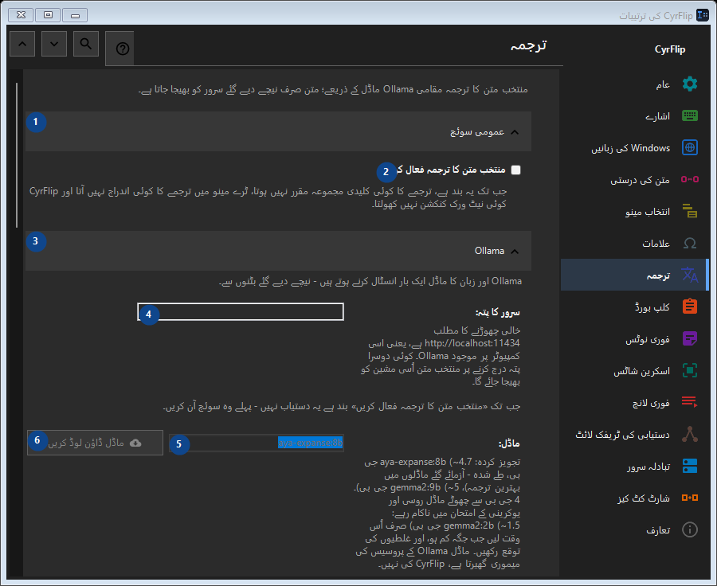Select the Gestures (اشارے) keyboard icon
The height and width of the screenshot is (586, 717).
click(x=690, y=115)
